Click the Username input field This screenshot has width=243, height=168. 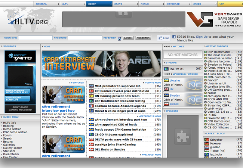(35, 38)
